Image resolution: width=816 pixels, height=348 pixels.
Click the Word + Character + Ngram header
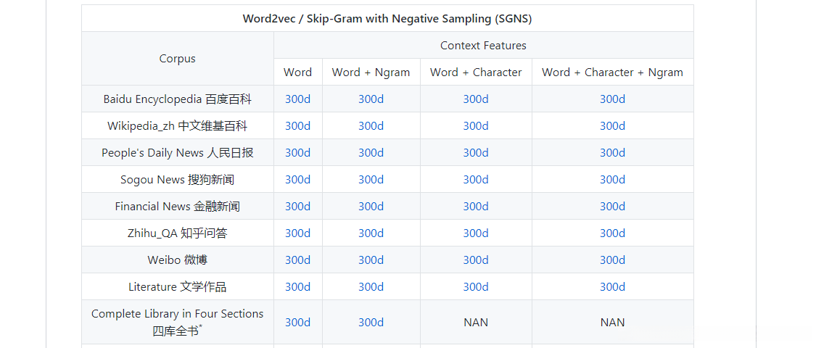pyautogui.click(x=612, y=72)
